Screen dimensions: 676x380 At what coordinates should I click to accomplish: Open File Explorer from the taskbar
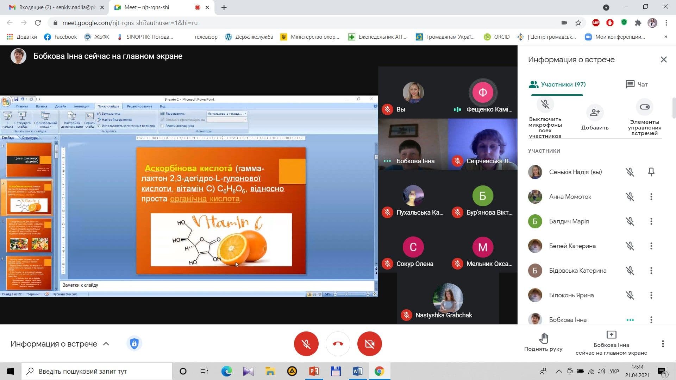(x=270, y=371)
